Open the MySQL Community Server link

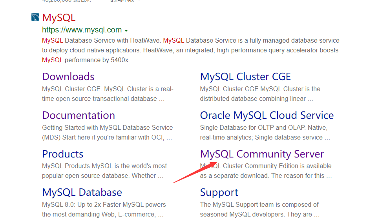click(x=262, y=154)
